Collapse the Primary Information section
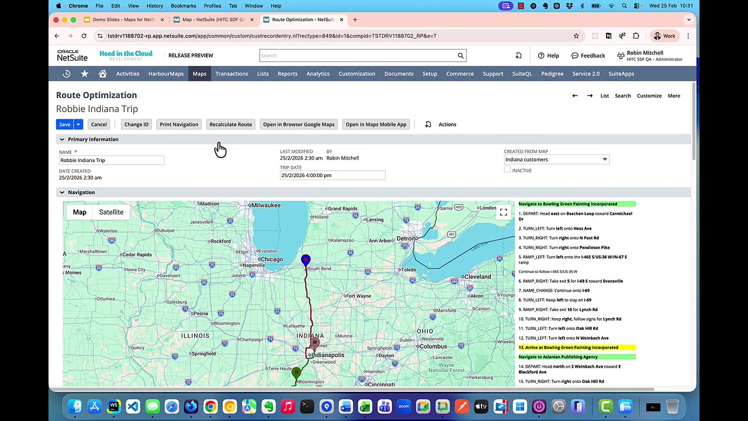The width and height of the screenshot is (748, 421). (62, 139)
